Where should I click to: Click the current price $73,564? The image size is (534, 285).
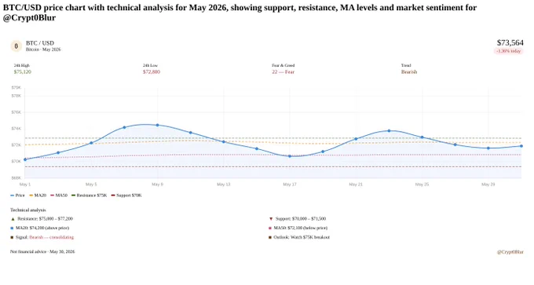point(510,42)
